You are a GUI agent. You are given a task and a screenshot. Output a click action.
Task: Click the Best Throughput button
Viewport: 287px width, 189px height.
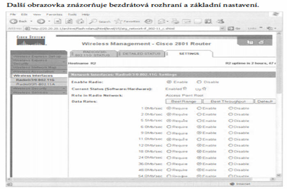pyautogui.click(x=228, y=101)
